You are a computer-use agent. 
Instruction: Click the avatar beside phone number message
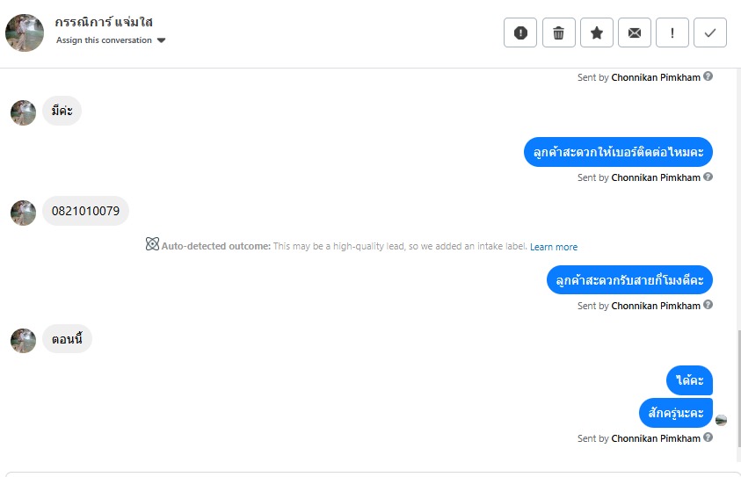[x=24, y=212]
